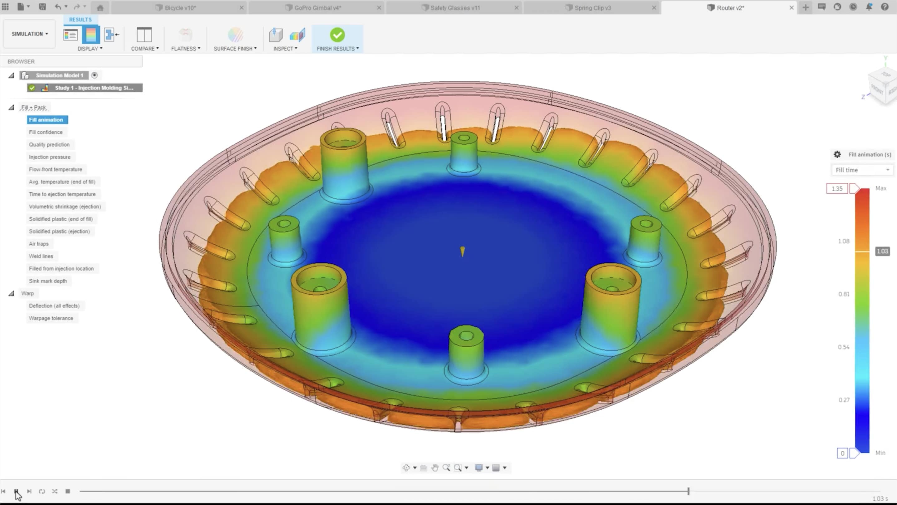Open the Legend Options display icon
The width and height of the screenshot is (897, 505).
coord(70,35)
